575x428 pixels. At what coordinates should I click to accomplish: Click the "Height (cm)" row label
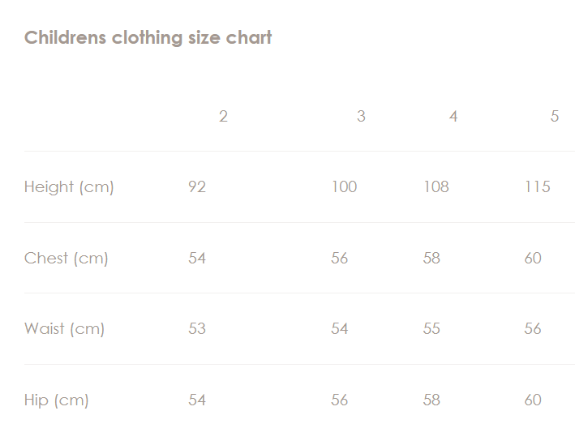[x=69, y=187]
